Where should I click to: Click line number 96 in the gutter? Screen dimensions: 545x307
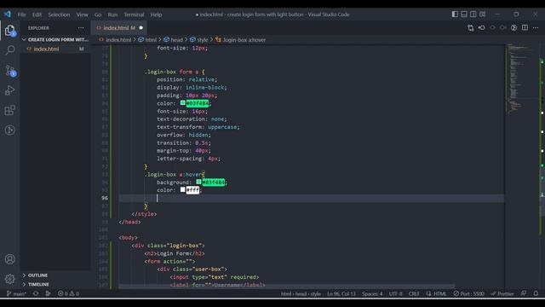point(105,198)
